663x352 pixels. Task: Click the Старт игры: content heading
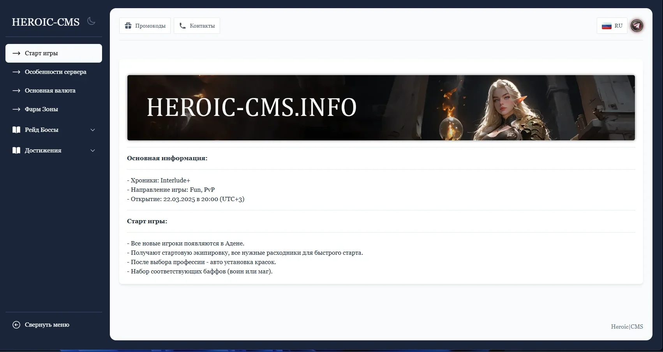click(147, 221)
